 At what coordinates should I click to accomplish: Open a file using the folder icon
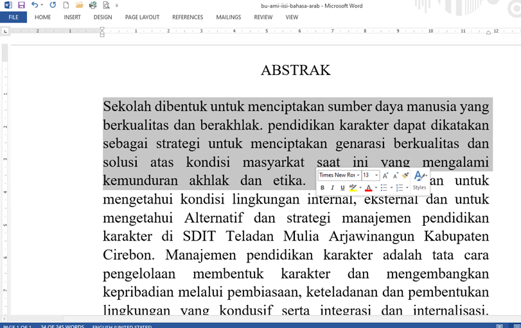(79, 5)
